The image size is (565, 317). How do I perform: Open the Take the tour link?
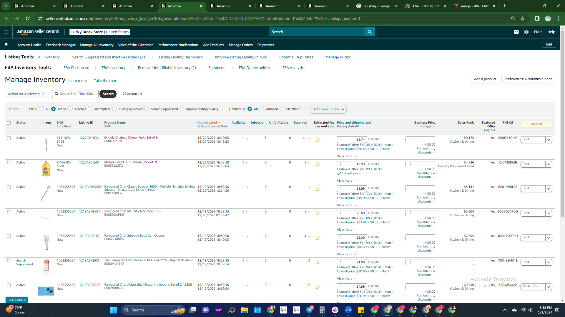(105, 81)
